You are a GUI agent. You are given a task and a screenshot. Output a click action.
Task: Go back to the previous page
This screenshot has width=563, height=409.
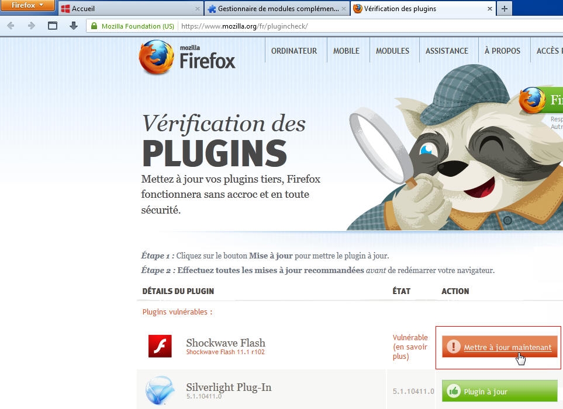coord(11,26)
